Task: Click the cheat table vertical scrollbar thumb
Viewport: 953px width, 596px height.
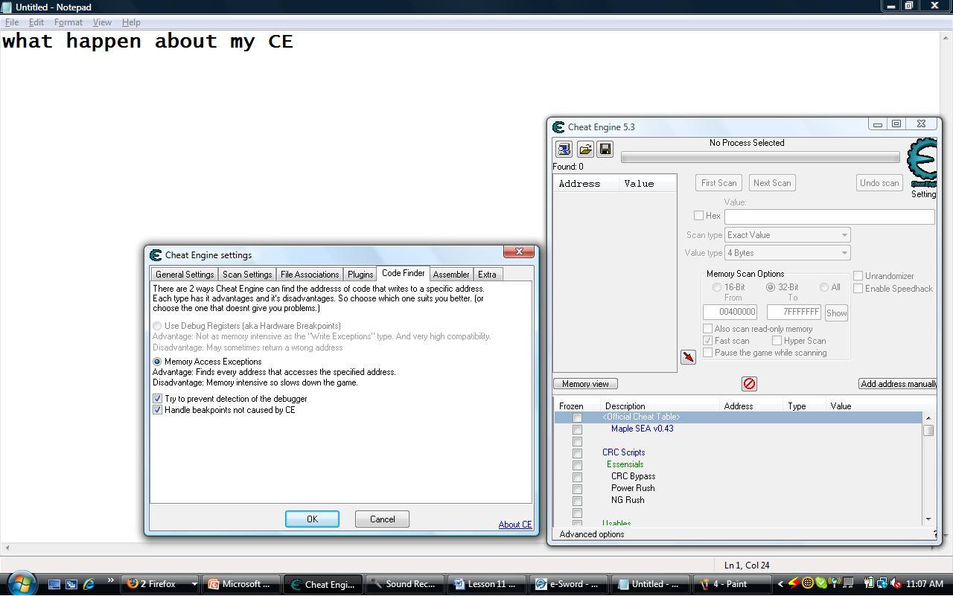Action: (928, 430)
